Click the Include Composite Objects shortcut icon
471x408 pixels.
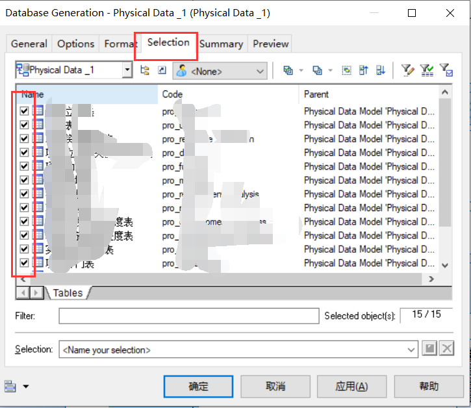162,71
